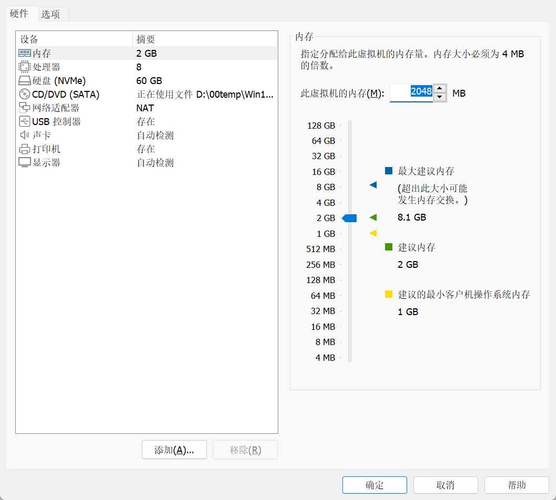556x500 pixels.
Task: Click the 8 processor count summary
Action: pos(139,67)
